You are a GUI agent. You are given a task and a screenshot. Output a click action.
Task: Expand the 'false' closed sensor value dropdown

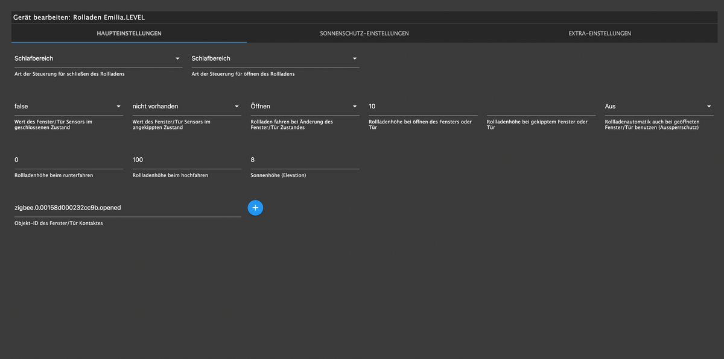pos(68,106)
